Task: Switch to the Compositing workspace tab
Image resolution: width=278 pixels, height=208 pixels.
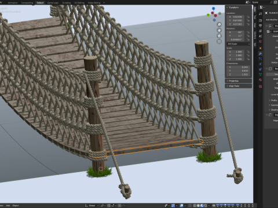Action: (27, 3)
